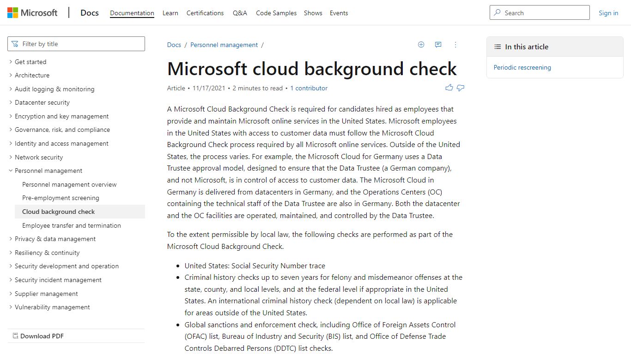Open Shows in top navigation
The width and height of the screenshot is (631, 354).
click(313, 13)
